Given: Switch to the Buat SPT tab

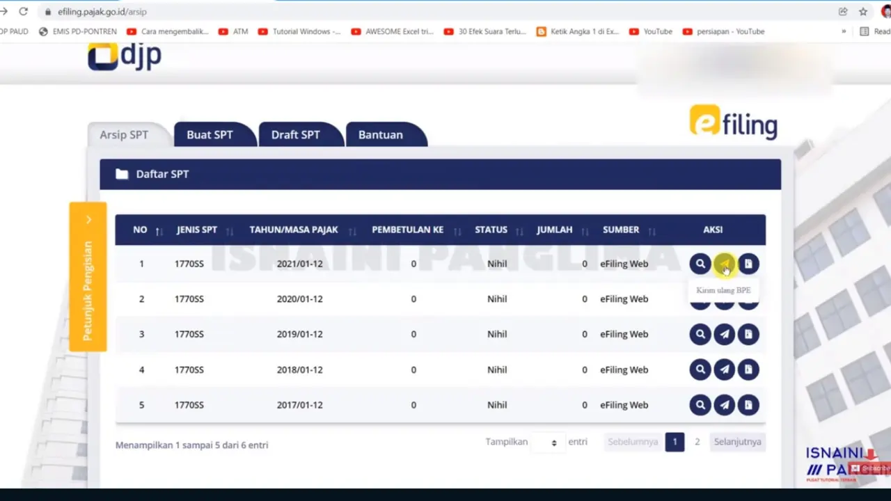Looking at the screenshot, I should (210, 134).
